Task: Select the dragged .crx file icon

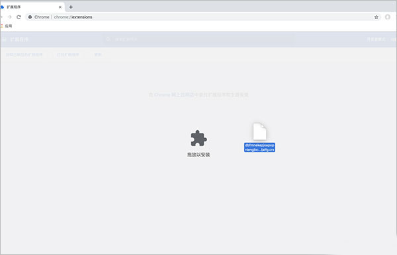Action: (x=259, y=131)
